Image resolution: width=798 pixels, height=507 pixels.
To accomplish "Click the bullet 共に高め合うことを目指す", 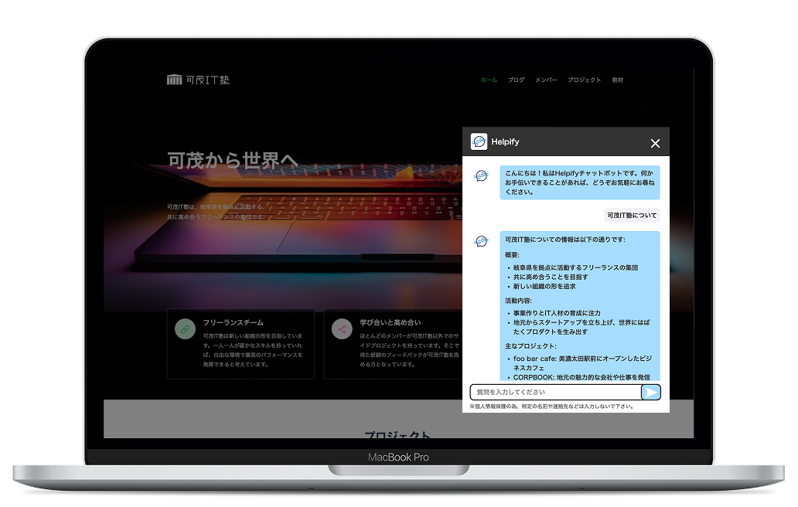I will (x=550, y=277).
